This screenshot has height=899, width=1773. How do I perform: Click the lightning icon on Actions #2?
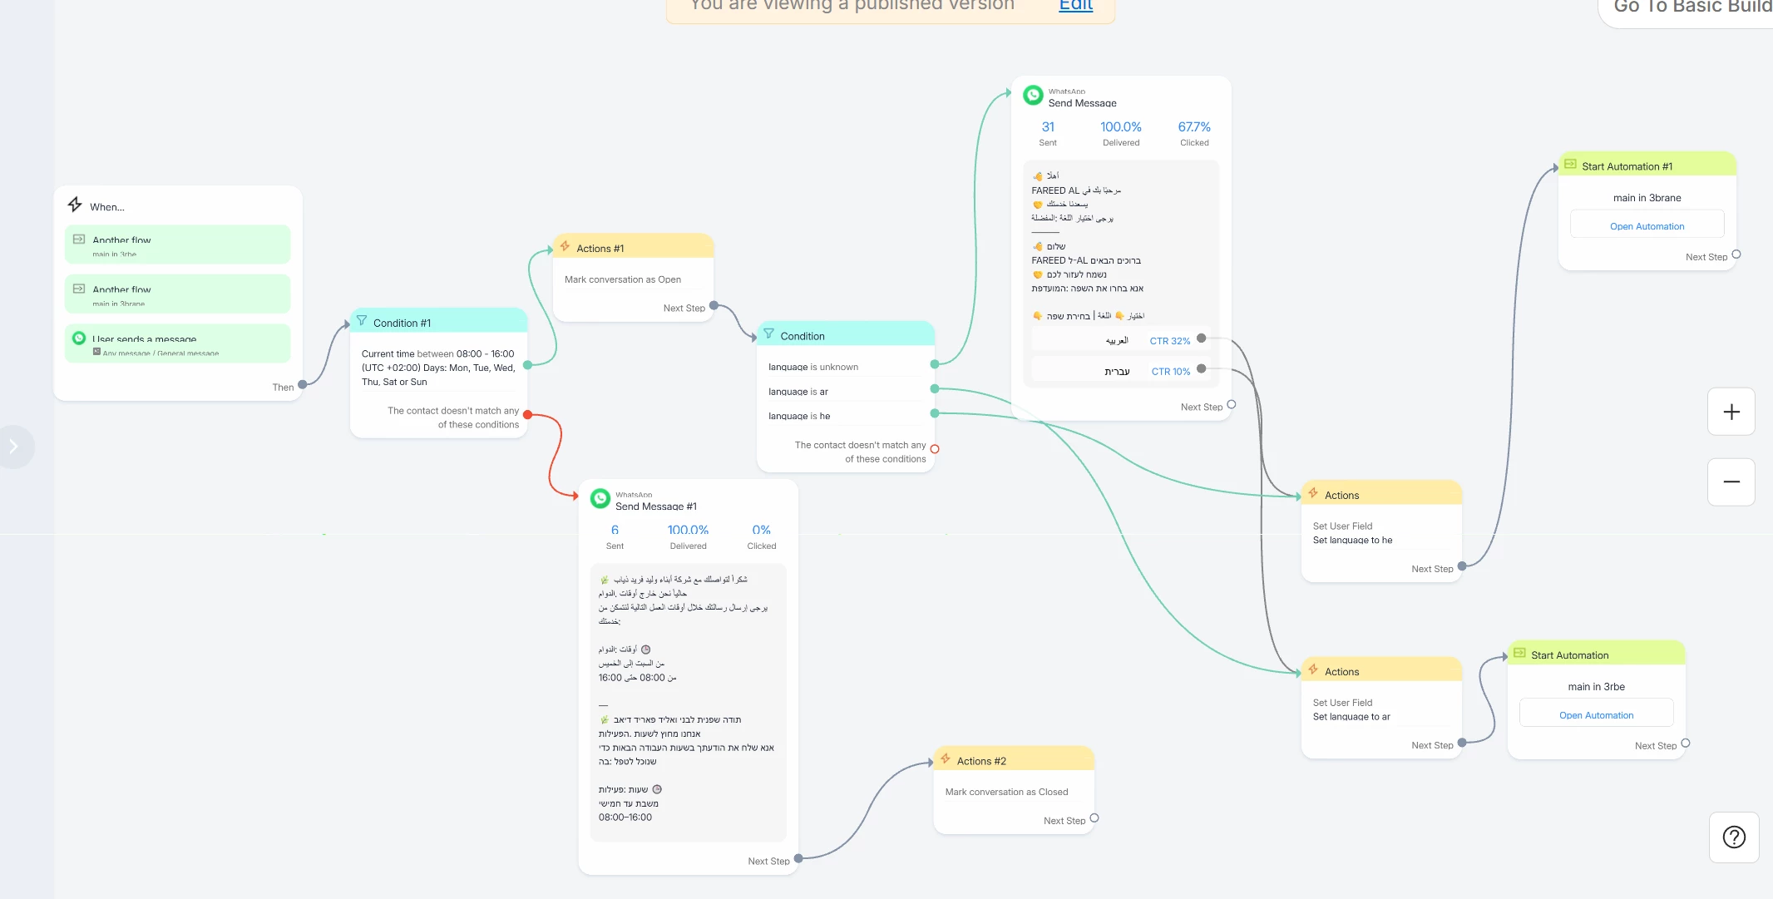945,759
